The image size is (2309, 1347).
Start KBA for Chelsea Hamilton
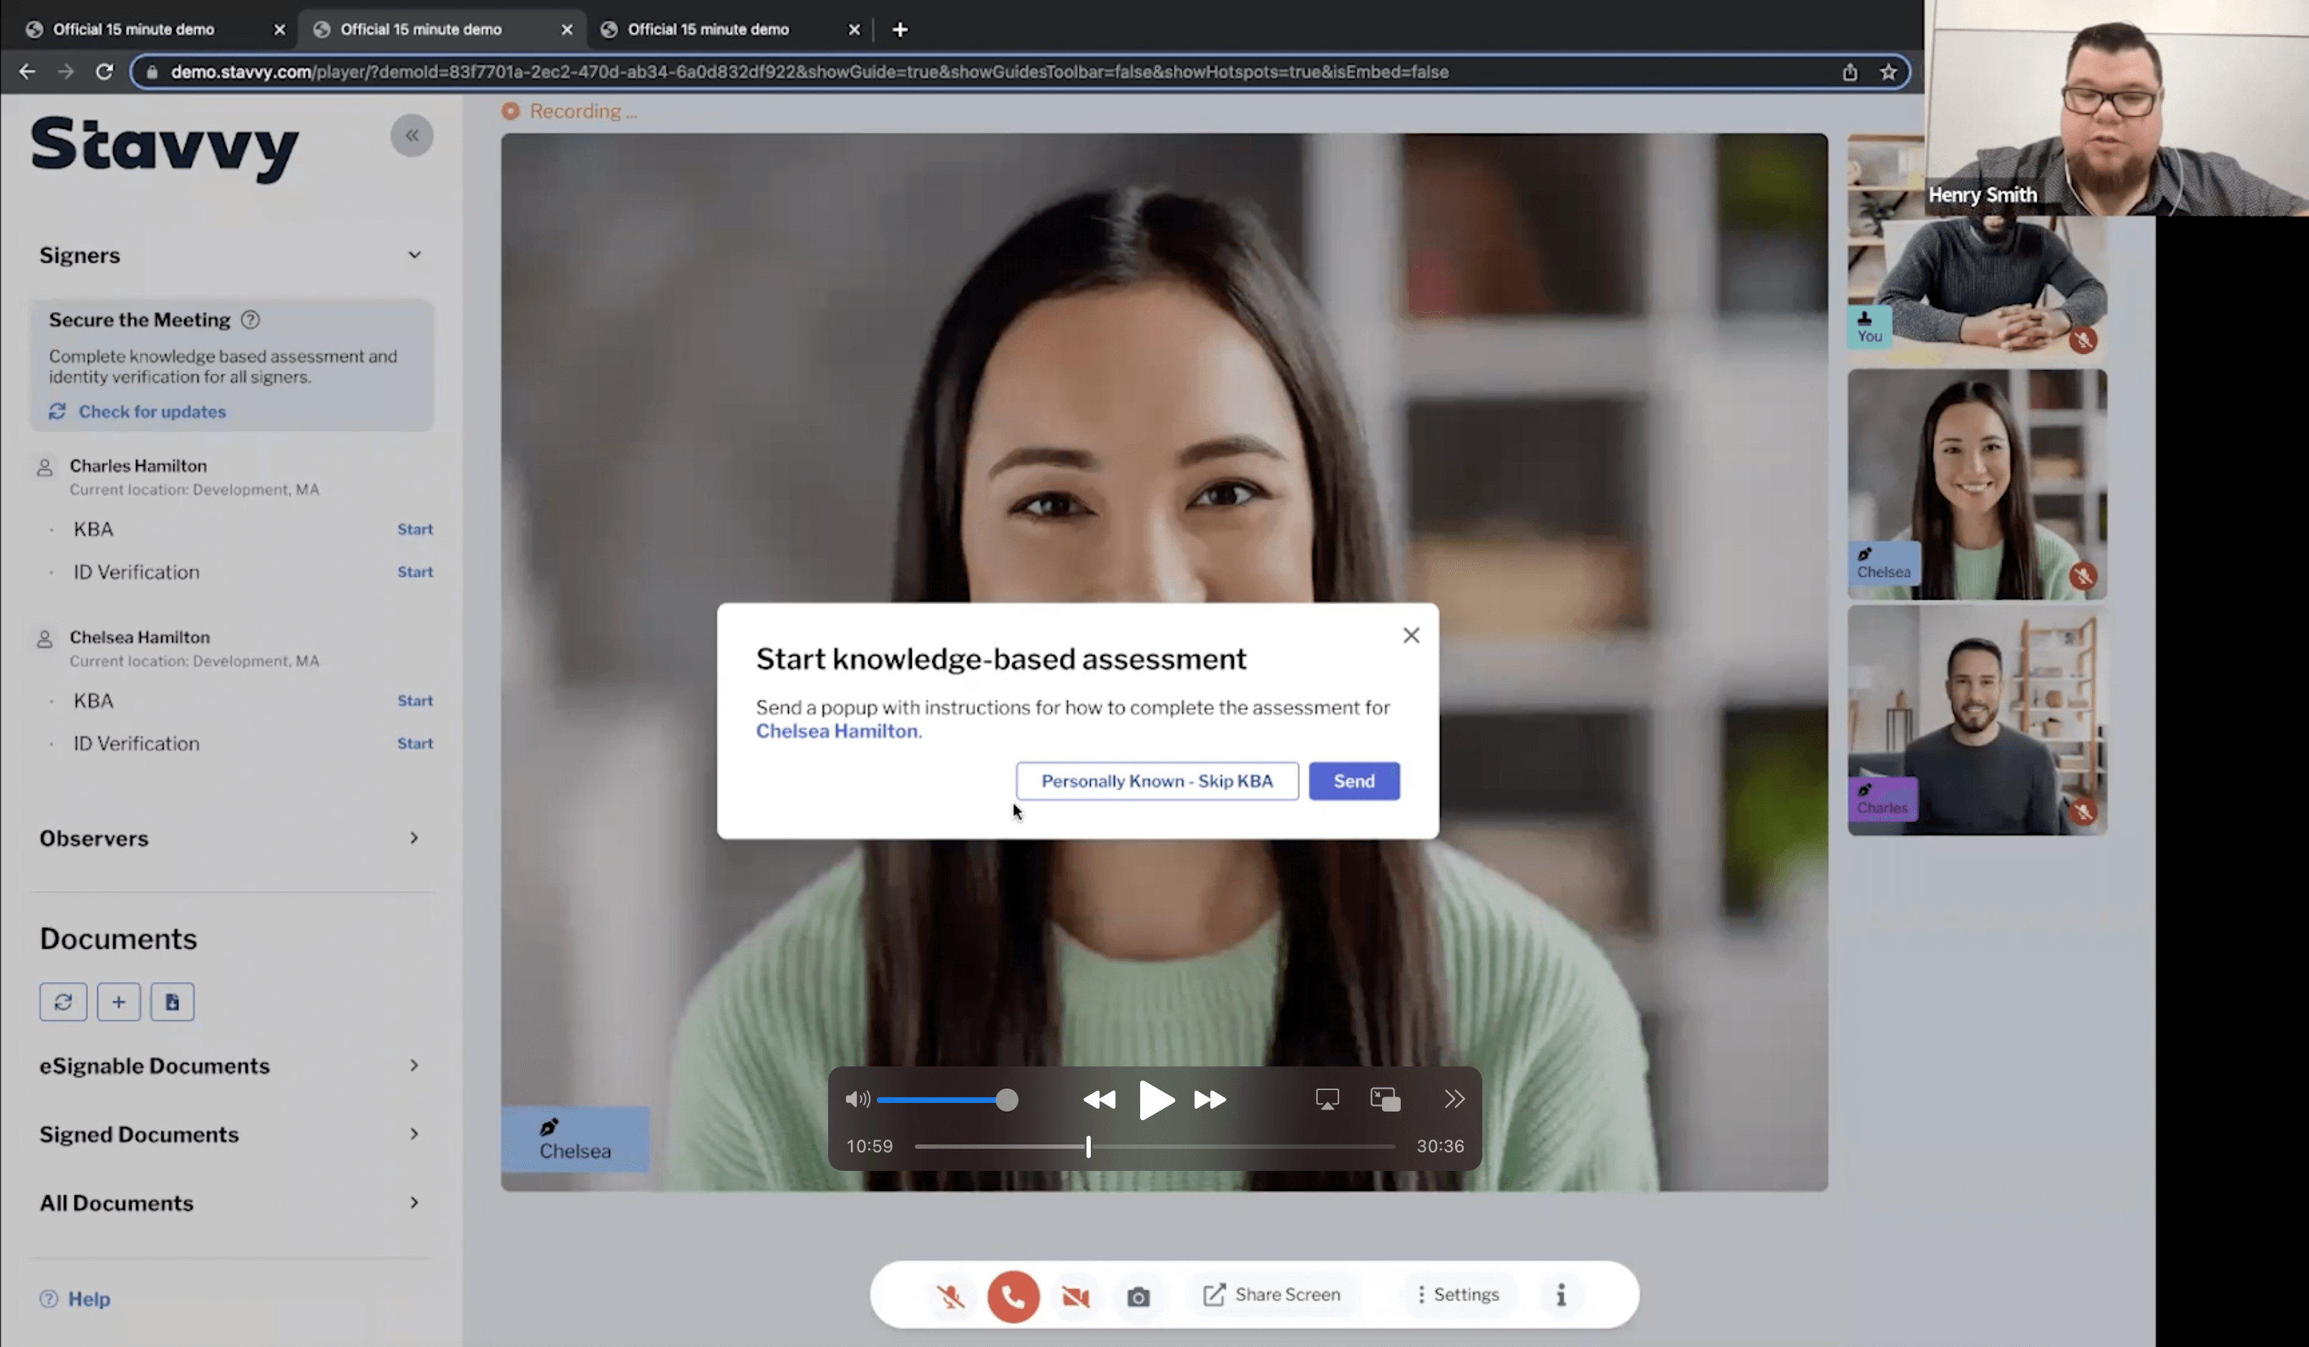click(x=415, y=701)
